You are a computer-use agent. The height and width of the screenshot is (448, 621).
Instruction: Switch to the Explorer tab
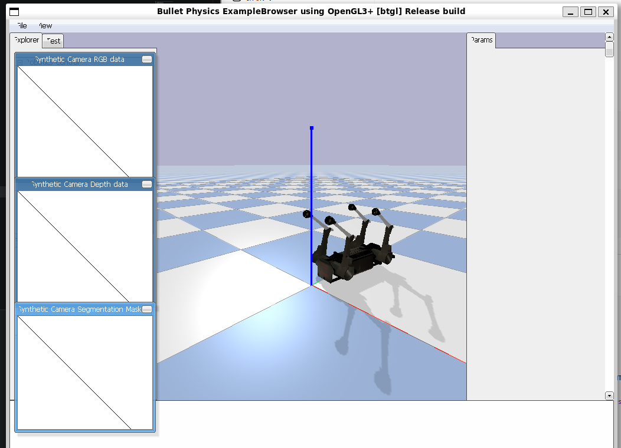[26, 40]
